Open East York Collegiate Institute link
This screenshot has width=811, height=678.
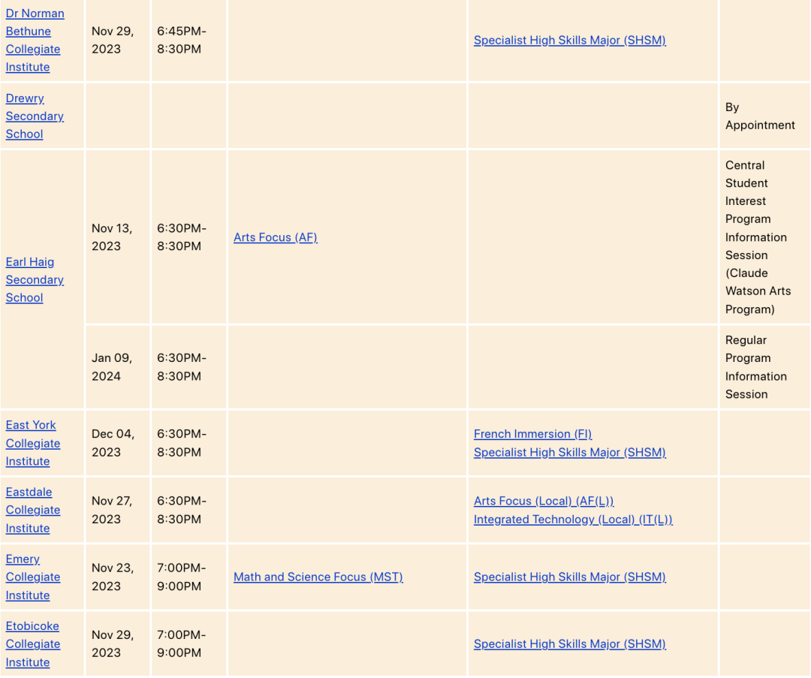(33, 443)
